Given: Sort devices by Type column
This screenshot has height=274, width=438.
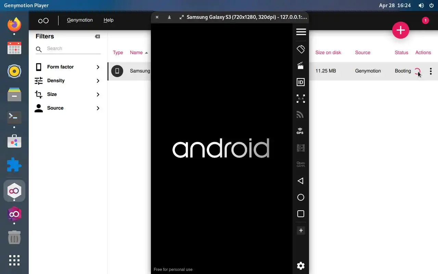Looking at the screenshot, I should 118,52.
